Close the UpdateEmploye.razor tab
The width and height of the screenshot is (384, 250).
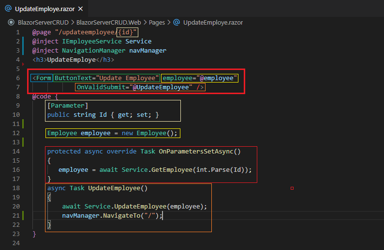[x=80, y=9]
